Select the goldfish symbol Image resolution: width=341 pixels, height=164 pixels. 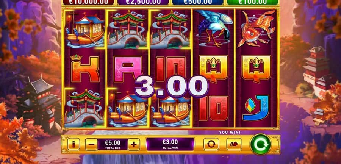tap(256, 29)
